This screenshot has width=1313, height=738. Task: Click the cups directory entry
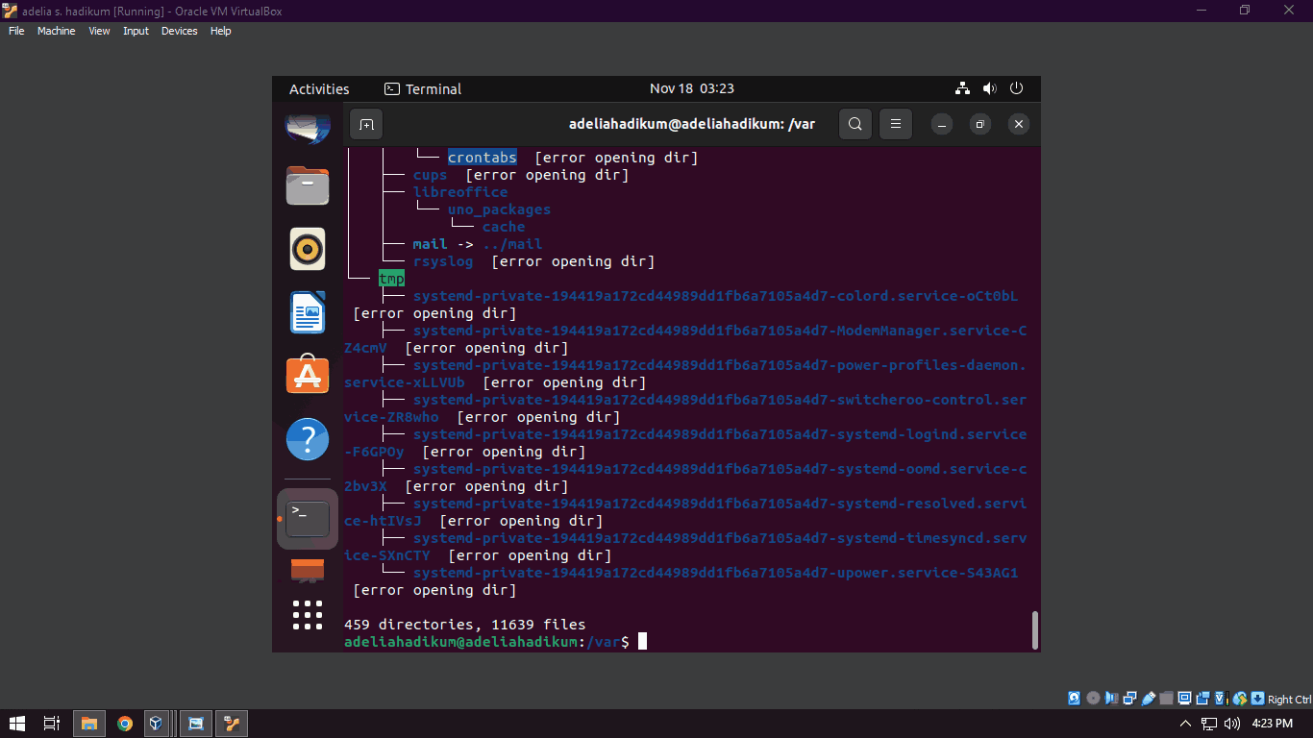coord(430,175)
